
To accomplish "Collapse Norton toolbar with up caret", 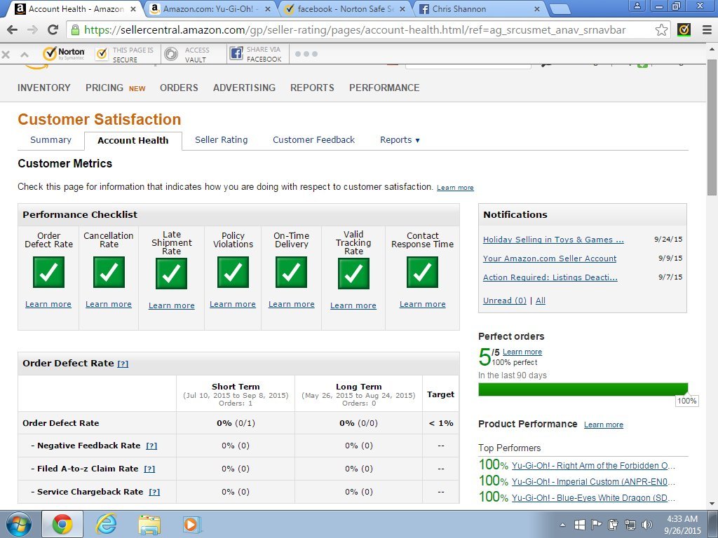I will 25,55.
